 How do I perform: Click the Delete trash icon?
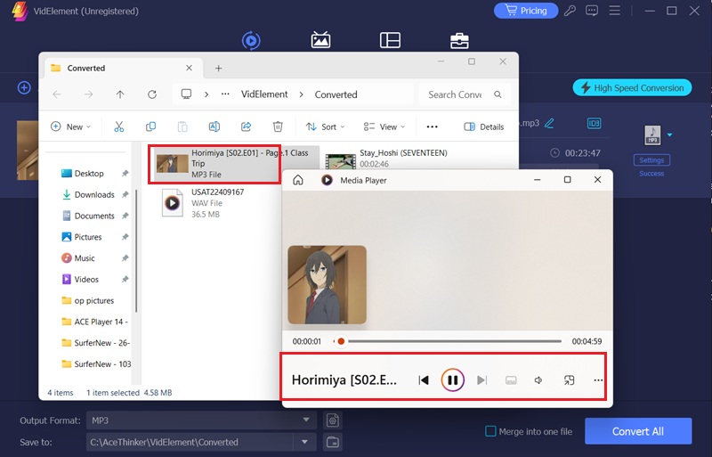(x=278, y=126)
